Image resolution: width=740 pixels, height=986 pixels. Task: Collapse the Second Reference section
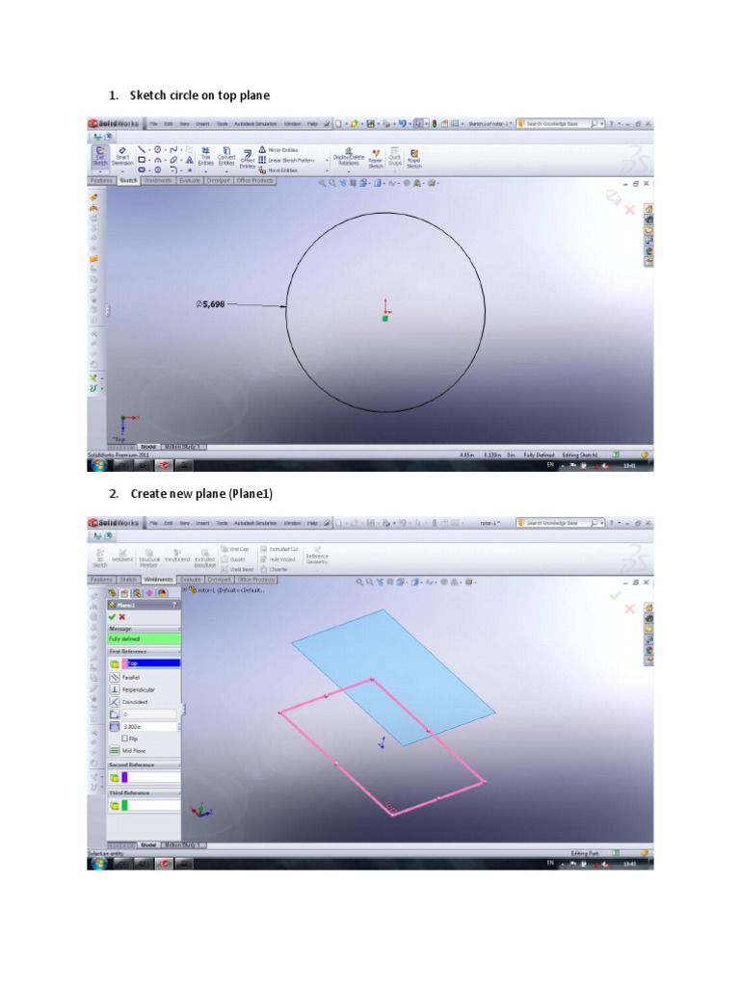coord(178,765)
